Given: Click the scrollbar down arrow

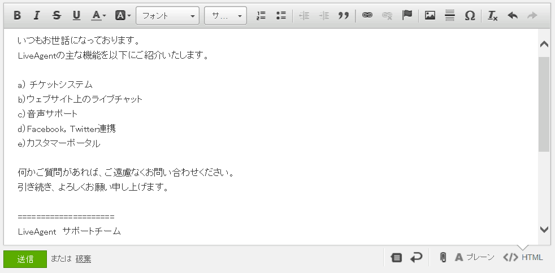Looking at the screenshot, I should click(544, 230).
